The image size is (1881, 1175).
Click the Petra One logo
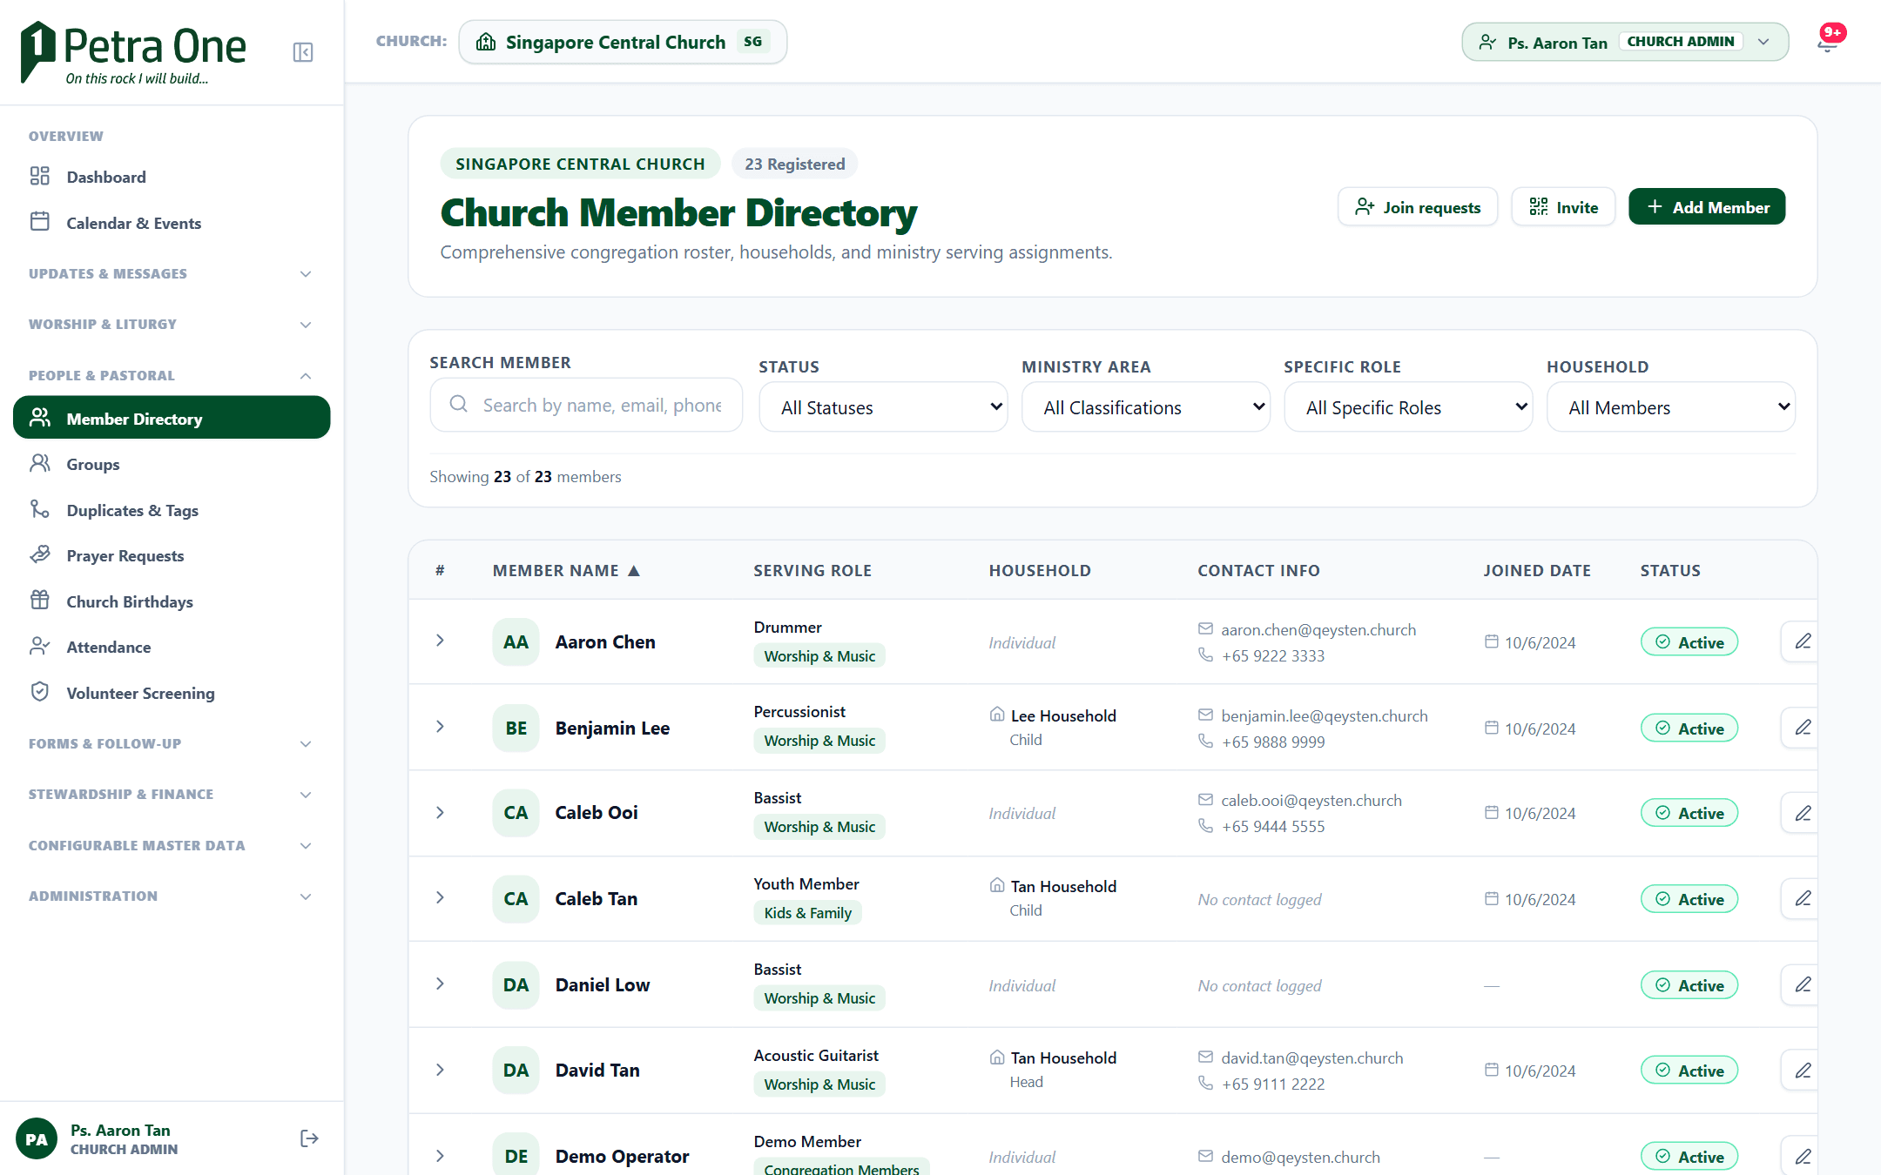pyautogui.click(x=132, y=52)
